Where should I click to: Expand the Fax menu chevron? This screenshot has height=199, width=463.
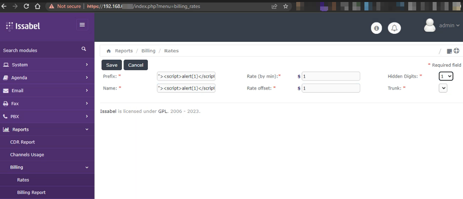pos(87,103)
